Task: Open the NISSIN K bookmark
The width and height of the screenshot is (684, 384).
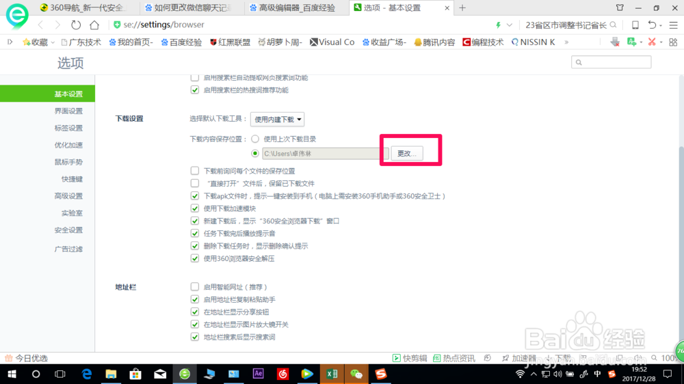Action: point(533,42)
